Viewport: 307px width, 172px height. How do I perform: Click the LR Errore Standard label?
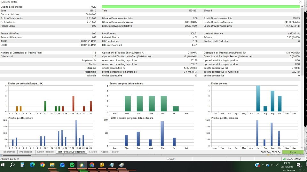tap(112, 45)
